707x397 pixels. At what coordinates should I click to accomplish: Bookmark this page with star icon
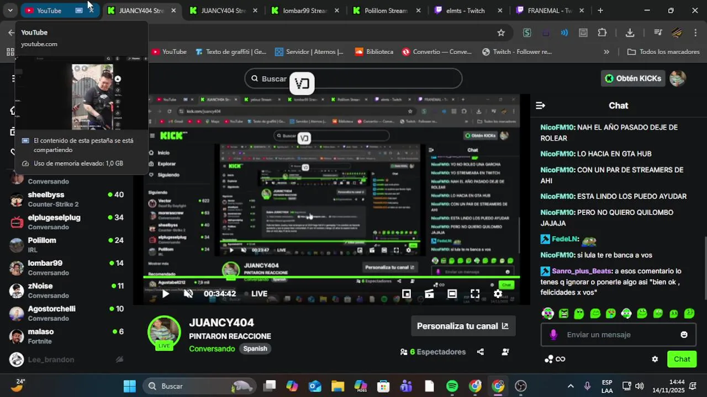point(501,33)
